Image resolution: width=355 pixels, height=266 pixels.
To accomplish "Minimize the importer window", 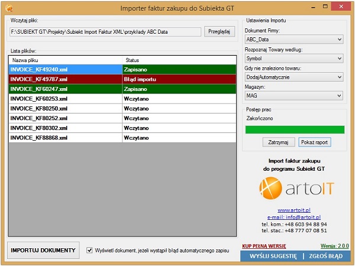I will 314,7.
